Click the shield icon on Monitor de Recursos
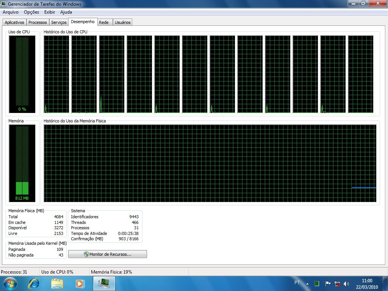 86,254
